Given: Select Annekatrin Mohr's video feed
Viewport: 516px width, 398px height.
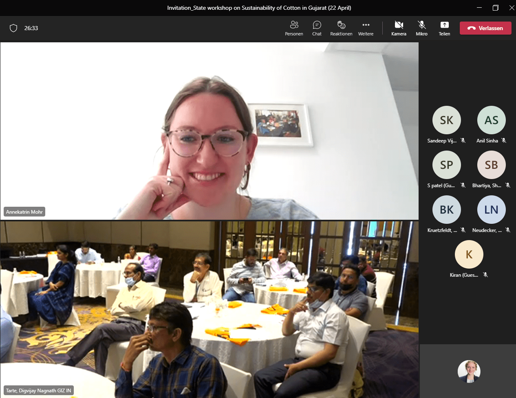Looking at the screenshot, I should pos(209,131).
